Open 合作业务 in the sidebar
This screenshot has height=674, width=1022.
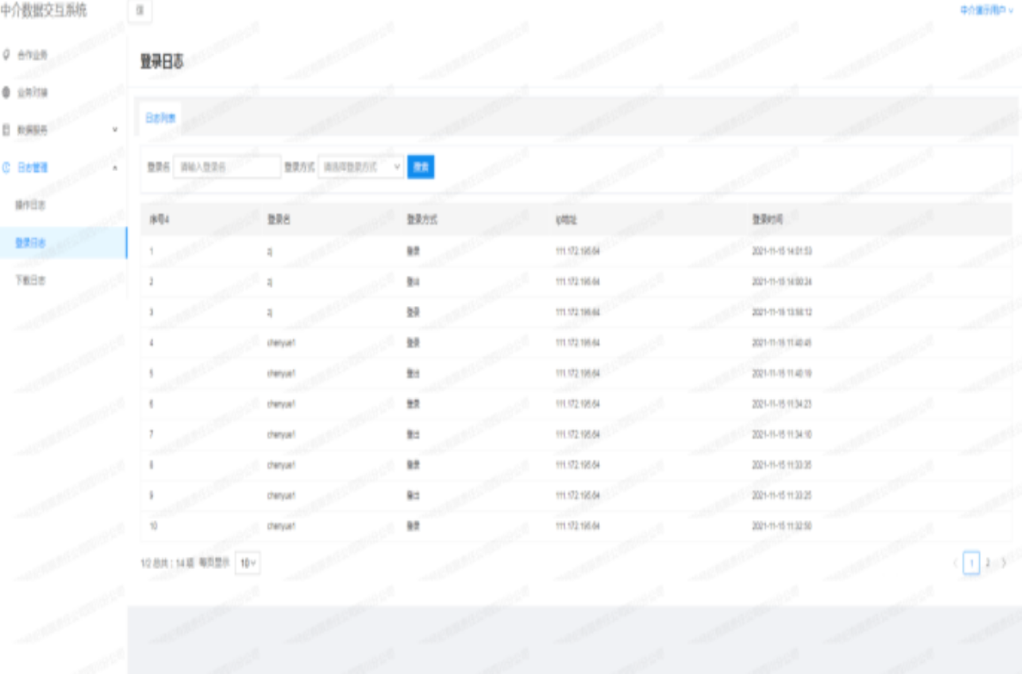[x=33, y=55]
